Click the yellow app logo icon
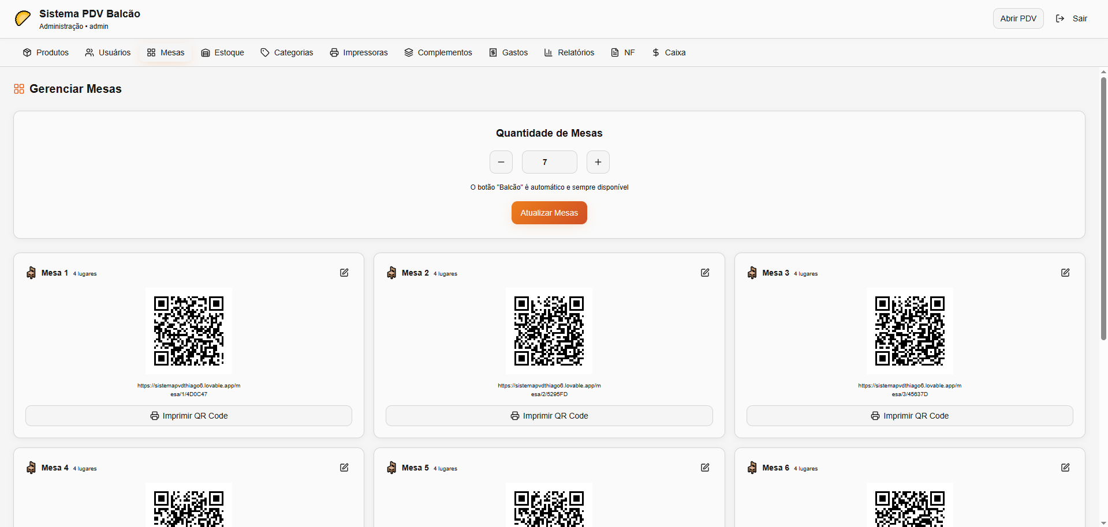Viewport: 1108px width, 527px height. coord(23,18)
